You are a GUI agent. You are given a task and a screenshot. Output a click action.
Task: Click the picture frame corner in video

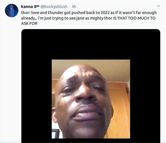tap(55, 134)
